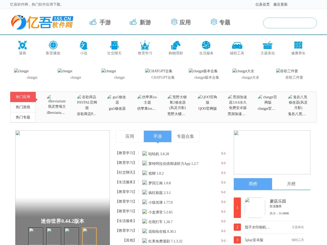The height and width of the screenshot is (245, 327).
Task: Open the 健康养生 category icon
Action: click(298, 45)
